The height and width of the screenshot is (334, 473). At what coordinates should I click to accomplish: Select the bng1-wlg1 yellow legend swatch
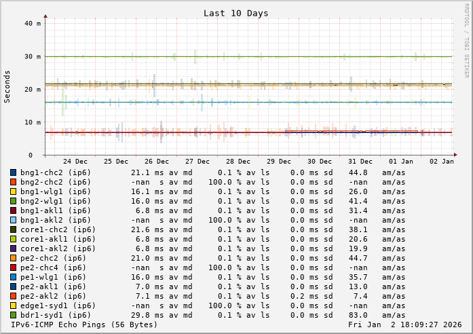click(13, 191)
